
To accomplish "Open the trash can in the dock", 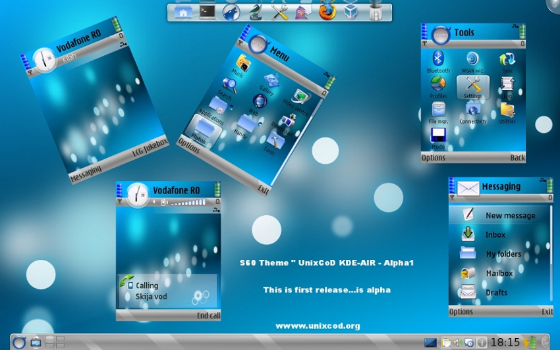I will pyautogui.click(x=375, y=12).
